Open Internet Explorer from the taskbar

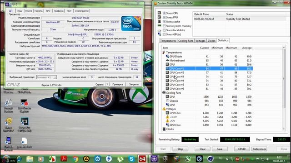click(19, 159)
